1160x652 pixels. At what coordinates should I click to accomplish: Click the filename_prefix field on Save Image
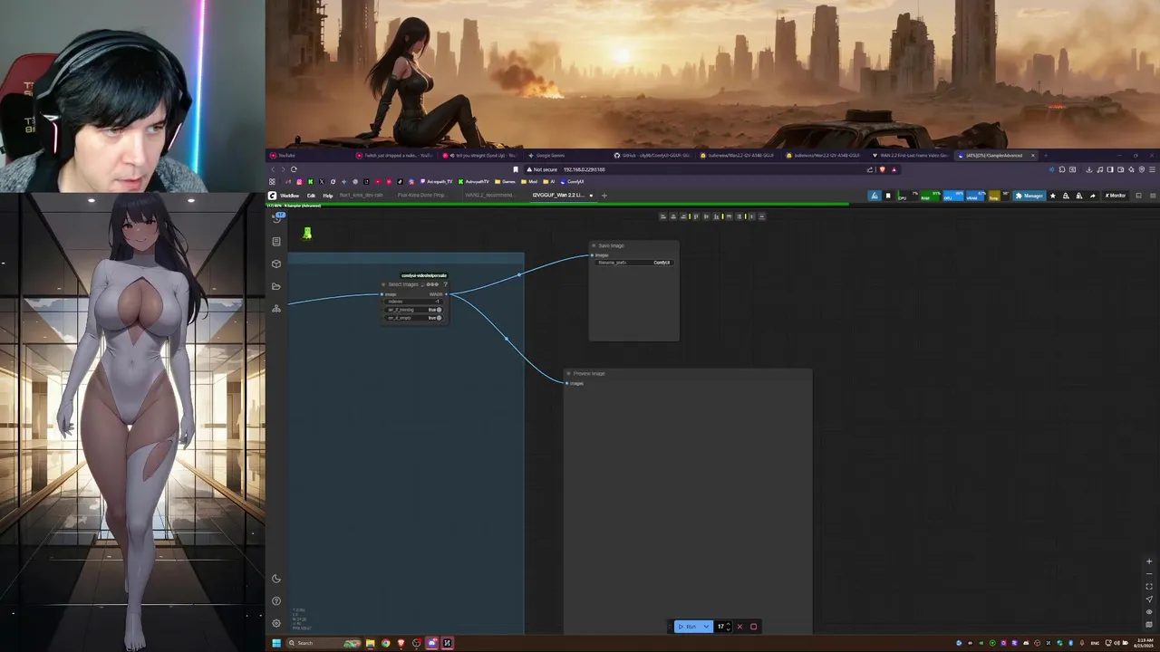(x=633, y=263)
